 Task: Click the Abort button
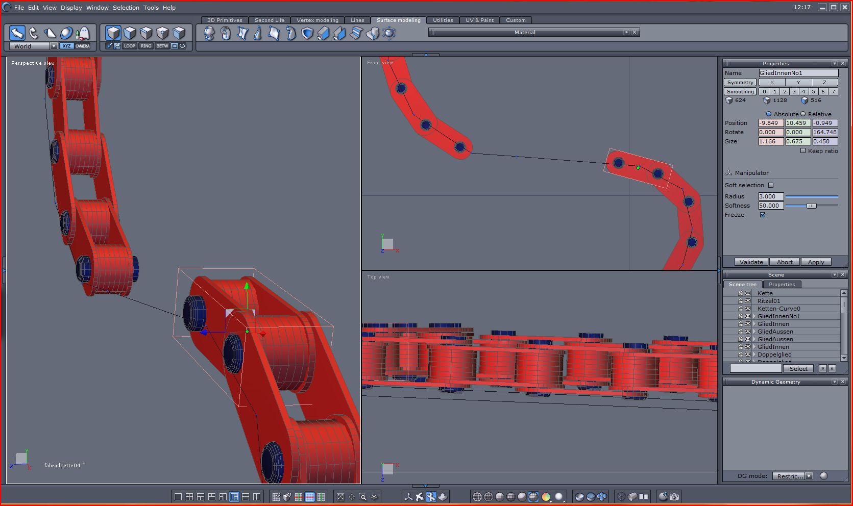785,262
